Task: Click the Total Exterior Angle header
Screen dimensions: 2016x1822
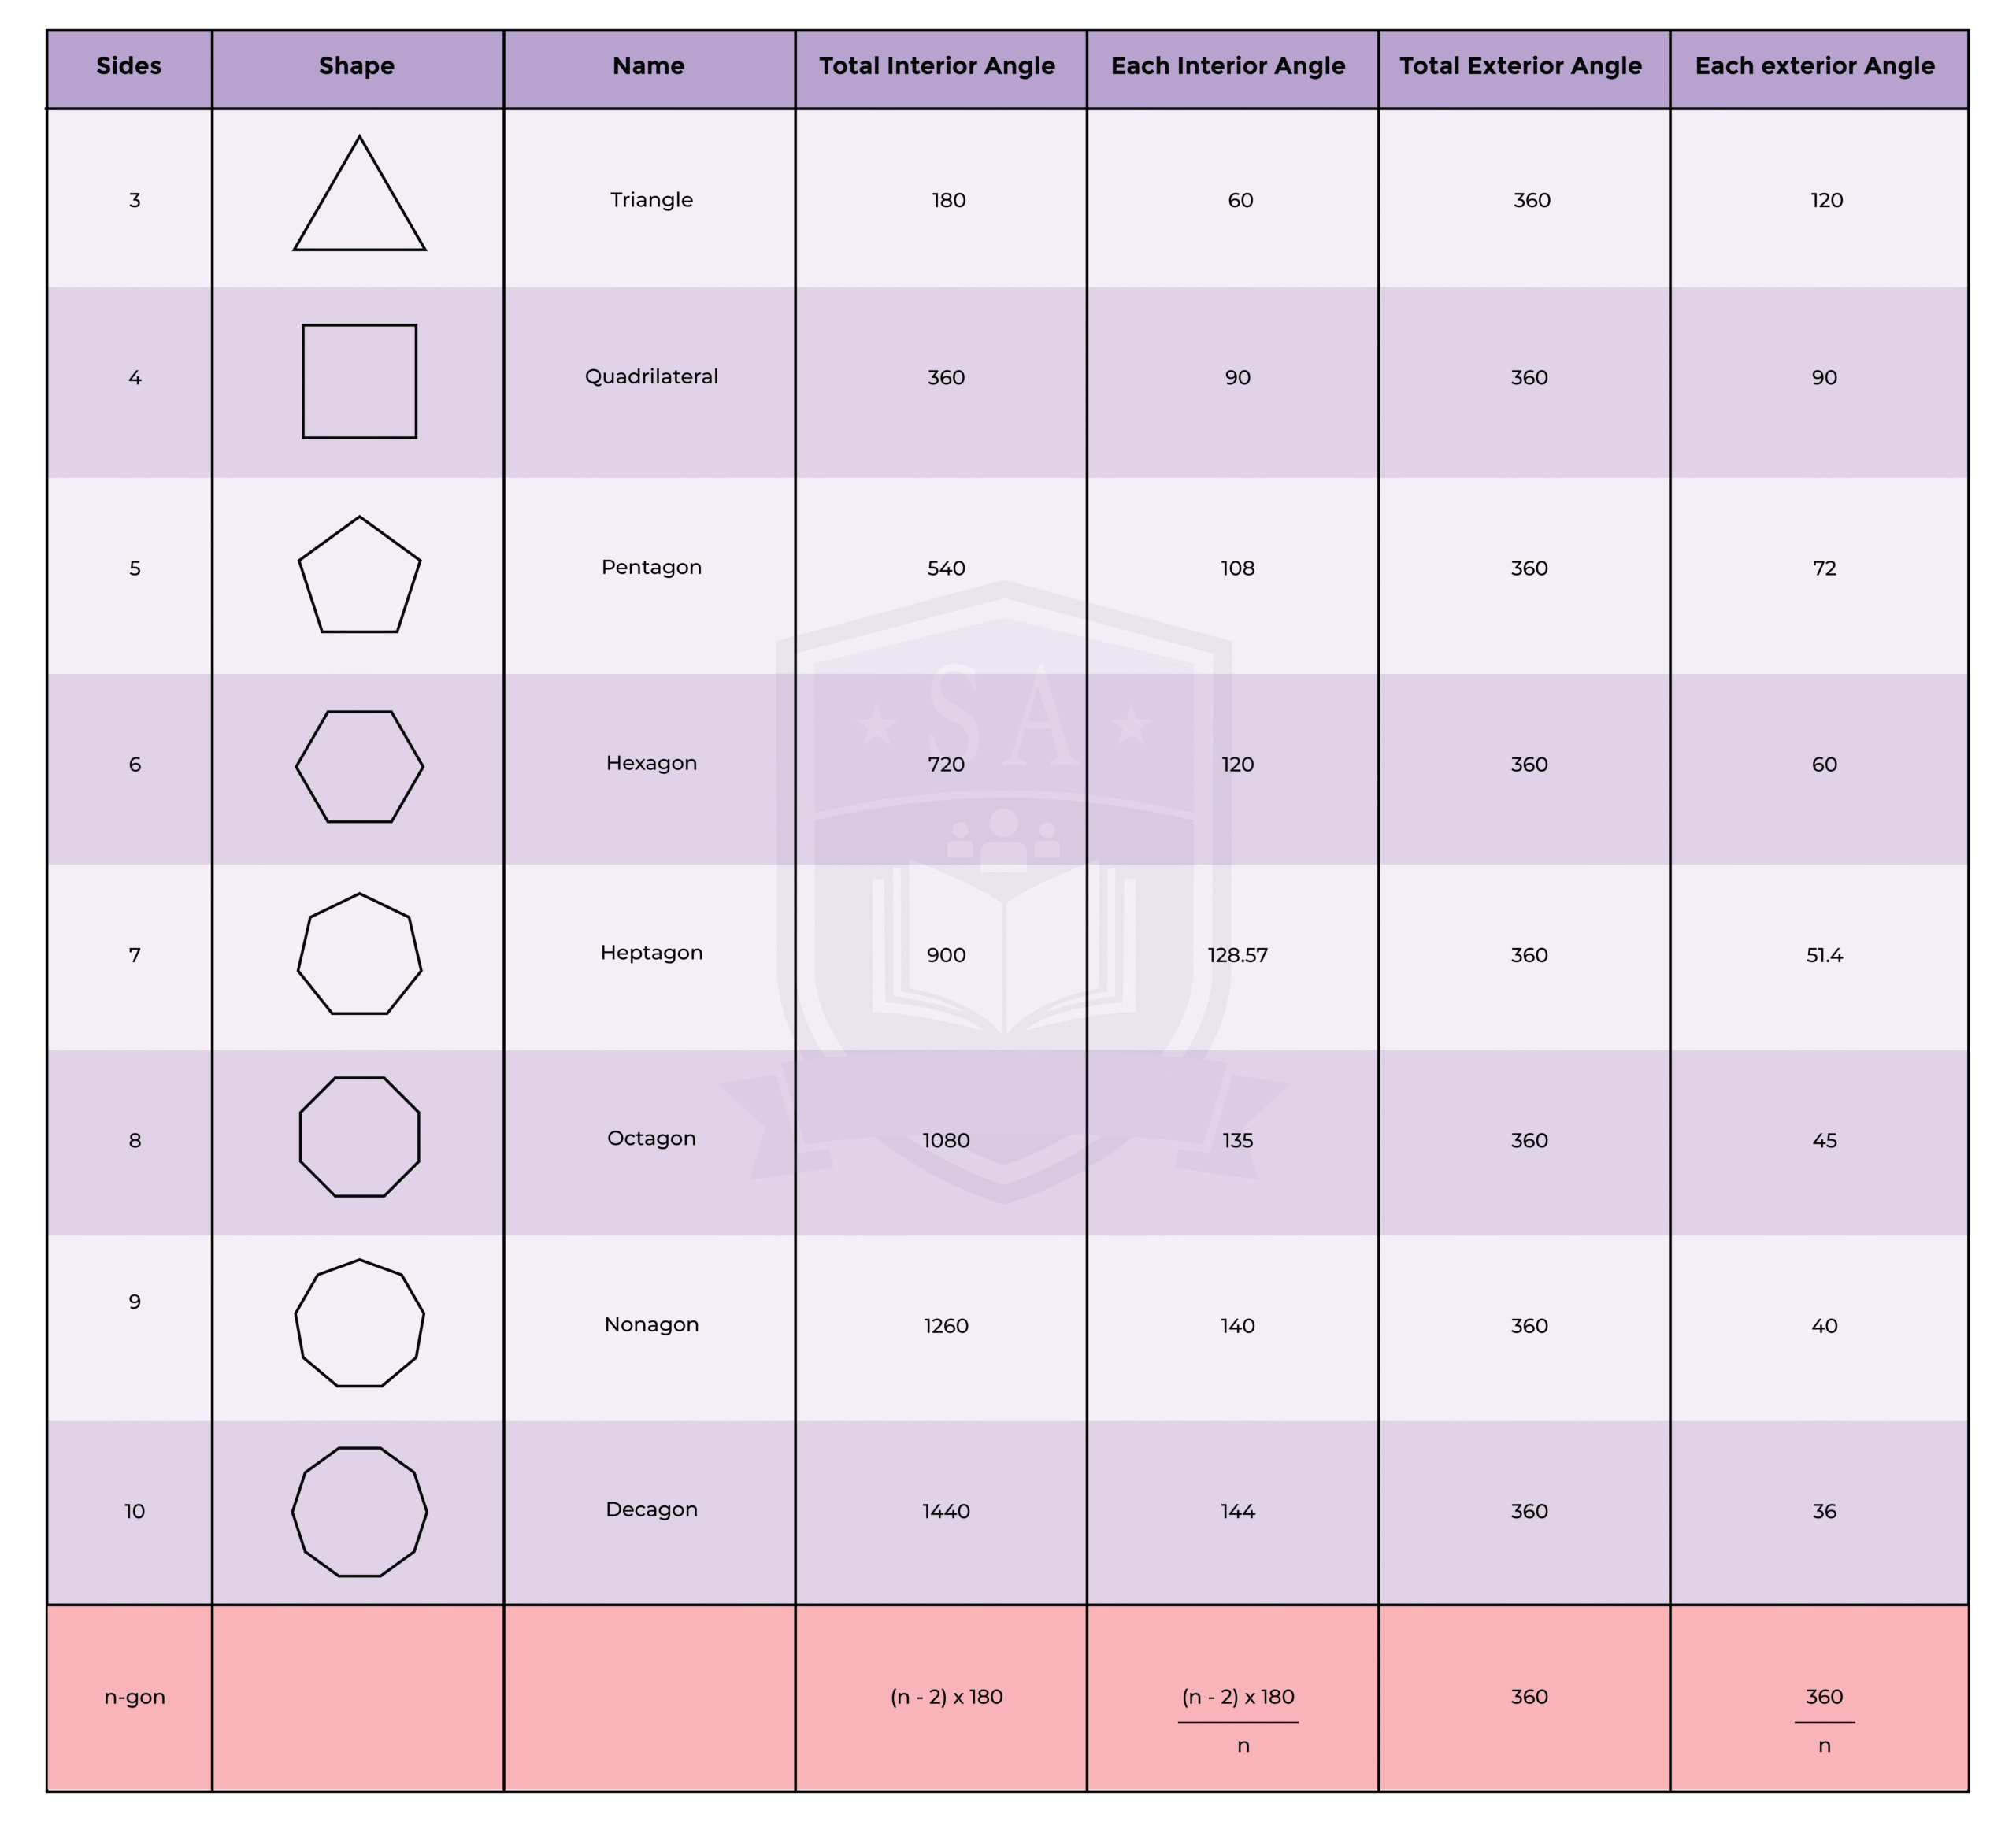Action: click(1520, 67)
